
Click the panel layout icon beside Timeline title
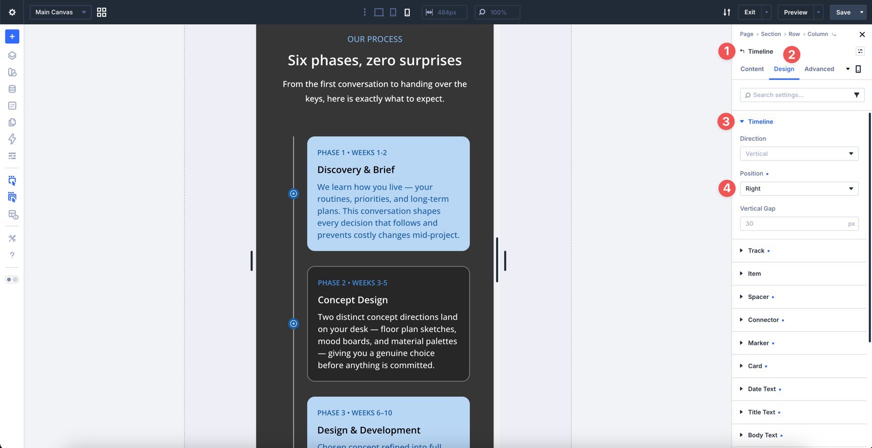click(x=860, y=51)
